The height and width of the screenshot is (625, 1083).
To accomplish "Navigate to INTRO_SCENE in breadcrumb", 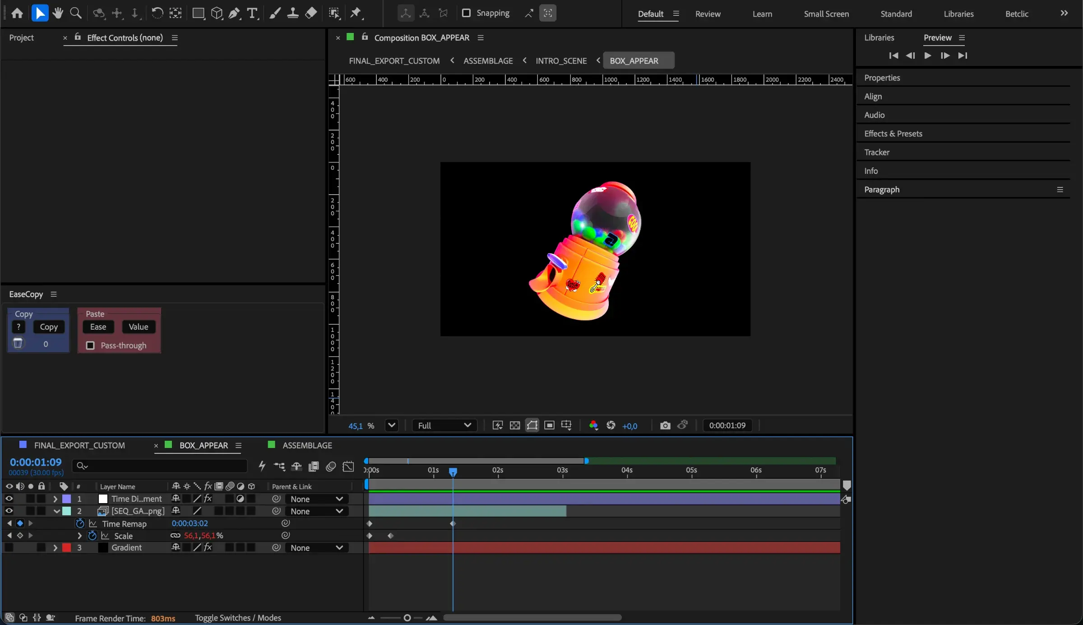I will pyautogui.click(x=561, y=61).
